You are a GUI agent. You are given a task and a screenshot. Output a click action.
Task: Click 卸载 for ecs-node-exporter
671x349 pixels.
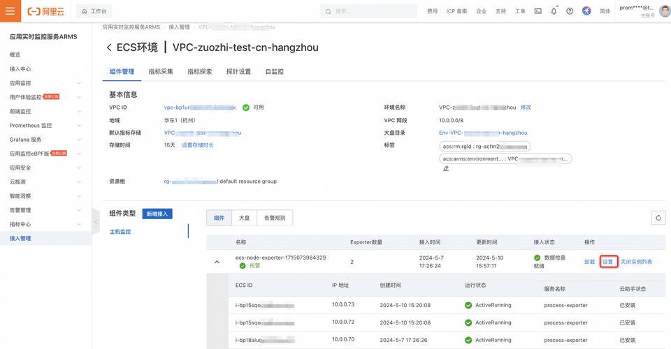[x=590, y=262]
